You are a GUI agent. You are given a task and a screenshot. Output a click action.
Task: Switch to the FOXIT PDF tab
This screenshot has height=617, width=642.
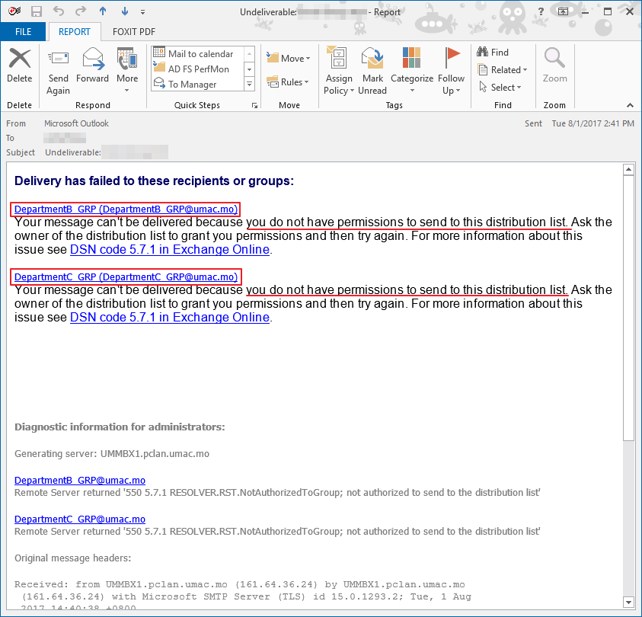[x=134, y=31]
